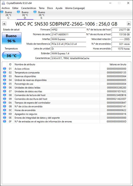Click status orb for attribute 08 Comandos de lectura
Image resolution: width=133 pixels, height=186 pixels.
(x=5, y=95)
